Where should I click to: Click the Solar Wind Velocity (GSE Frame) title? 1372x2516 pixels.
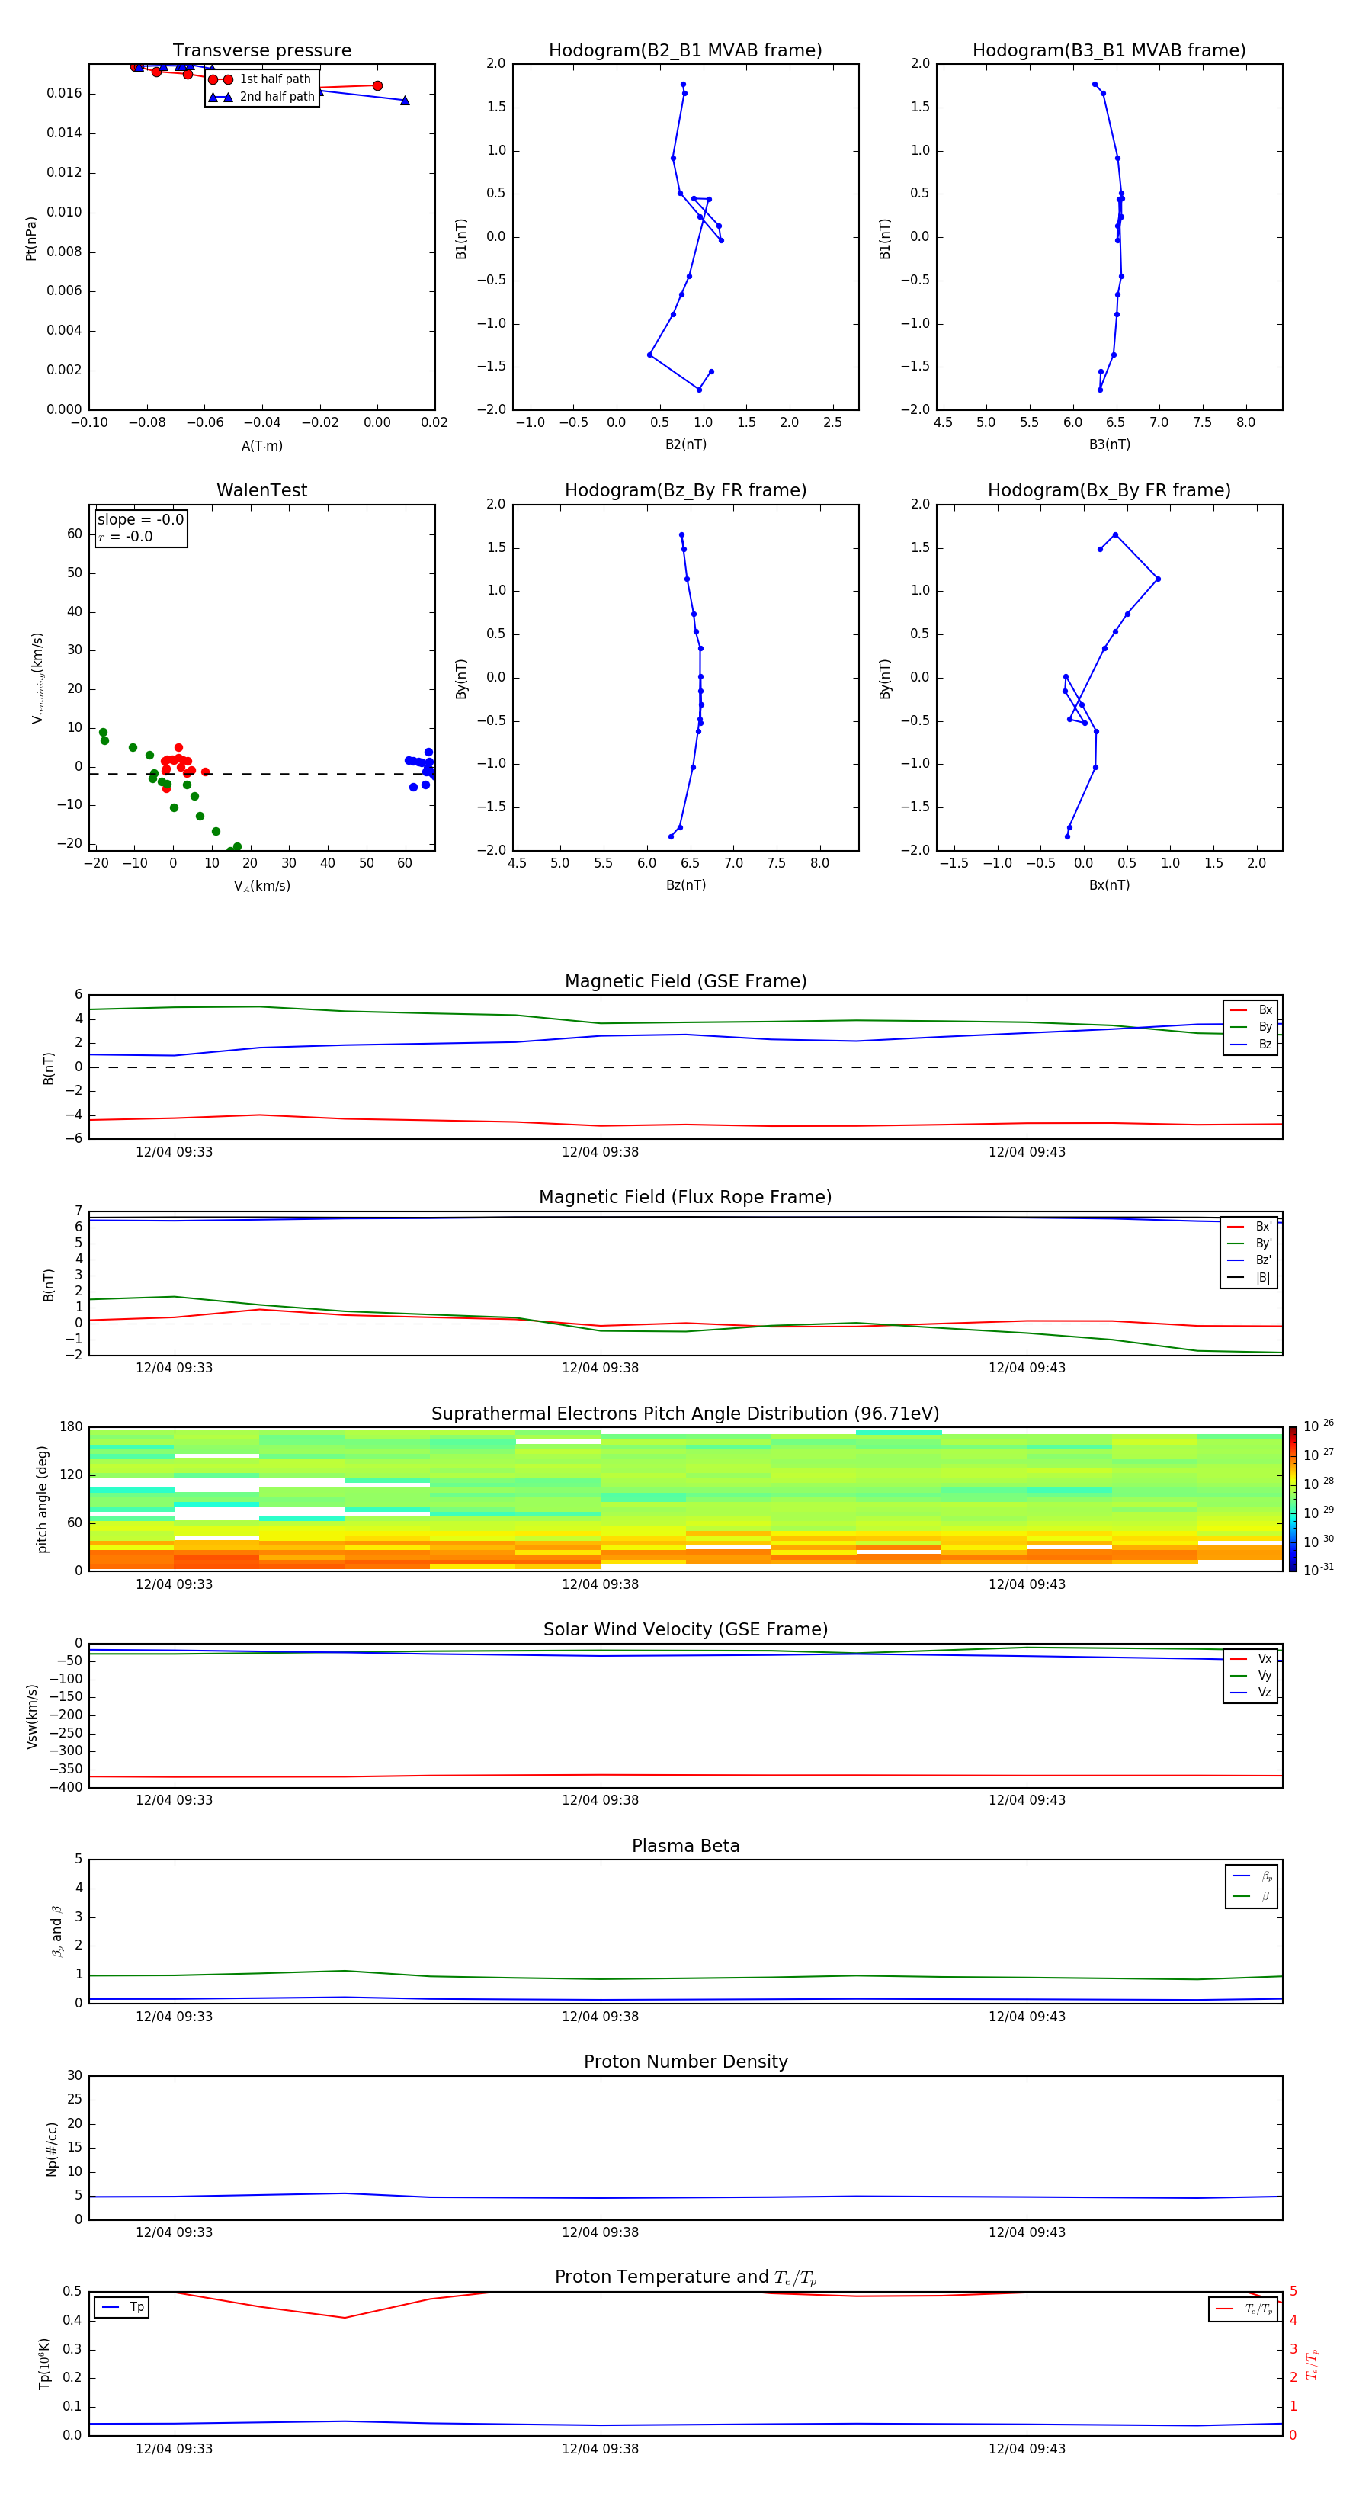[685, 1630]
